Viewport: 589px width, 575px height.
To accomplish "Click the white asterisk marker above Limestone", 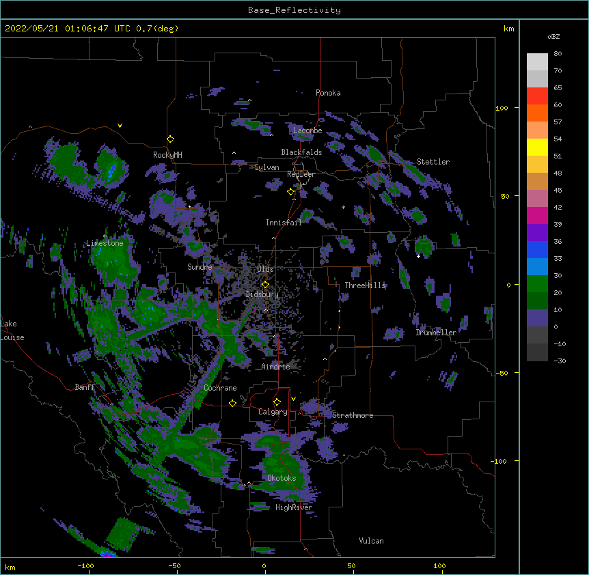I will click(x=105, y=236).
